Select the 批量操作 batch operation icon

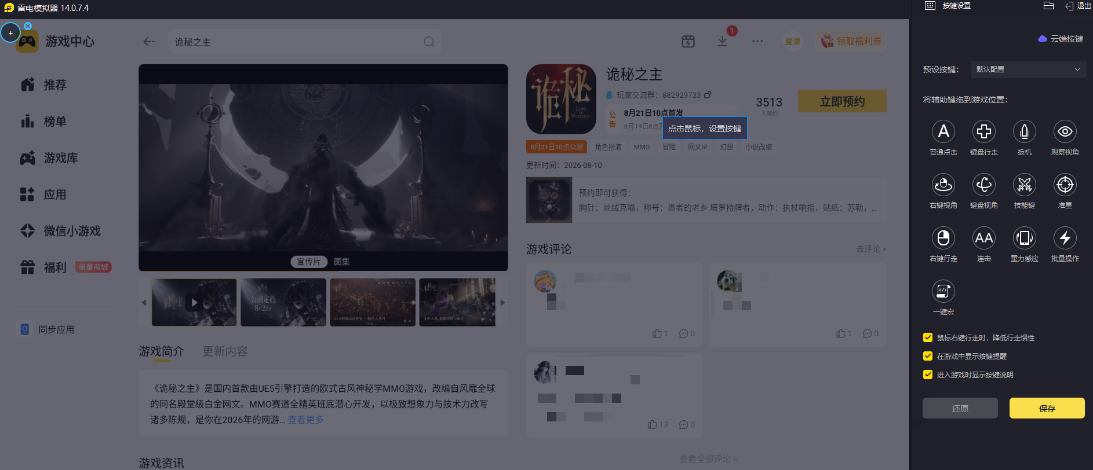pyautogui.click(x=1065, y=238)
